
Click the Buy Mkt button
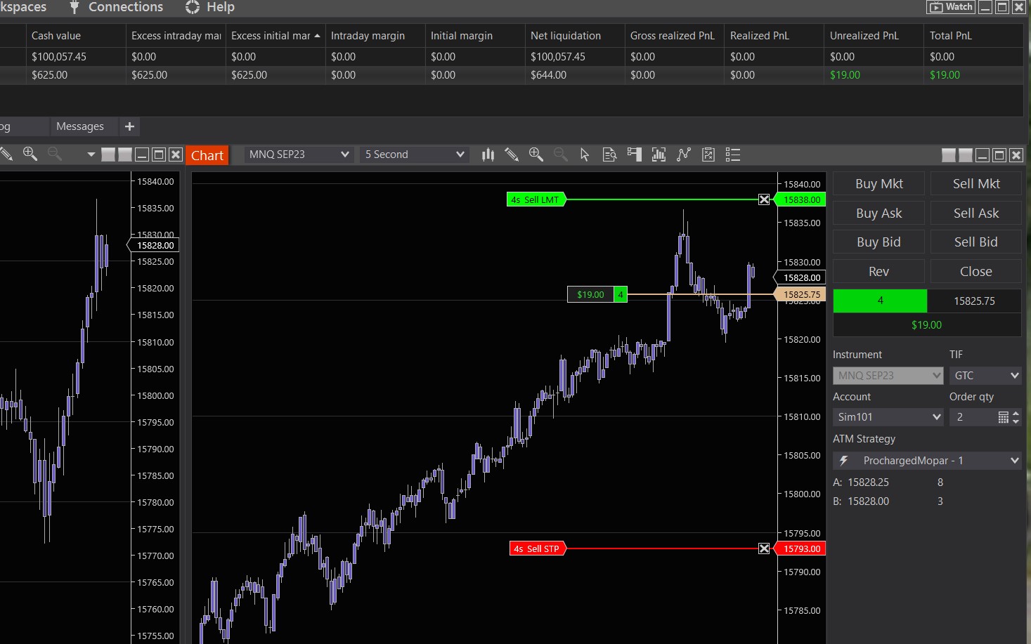pyautogui.click(x=878, y=184)
